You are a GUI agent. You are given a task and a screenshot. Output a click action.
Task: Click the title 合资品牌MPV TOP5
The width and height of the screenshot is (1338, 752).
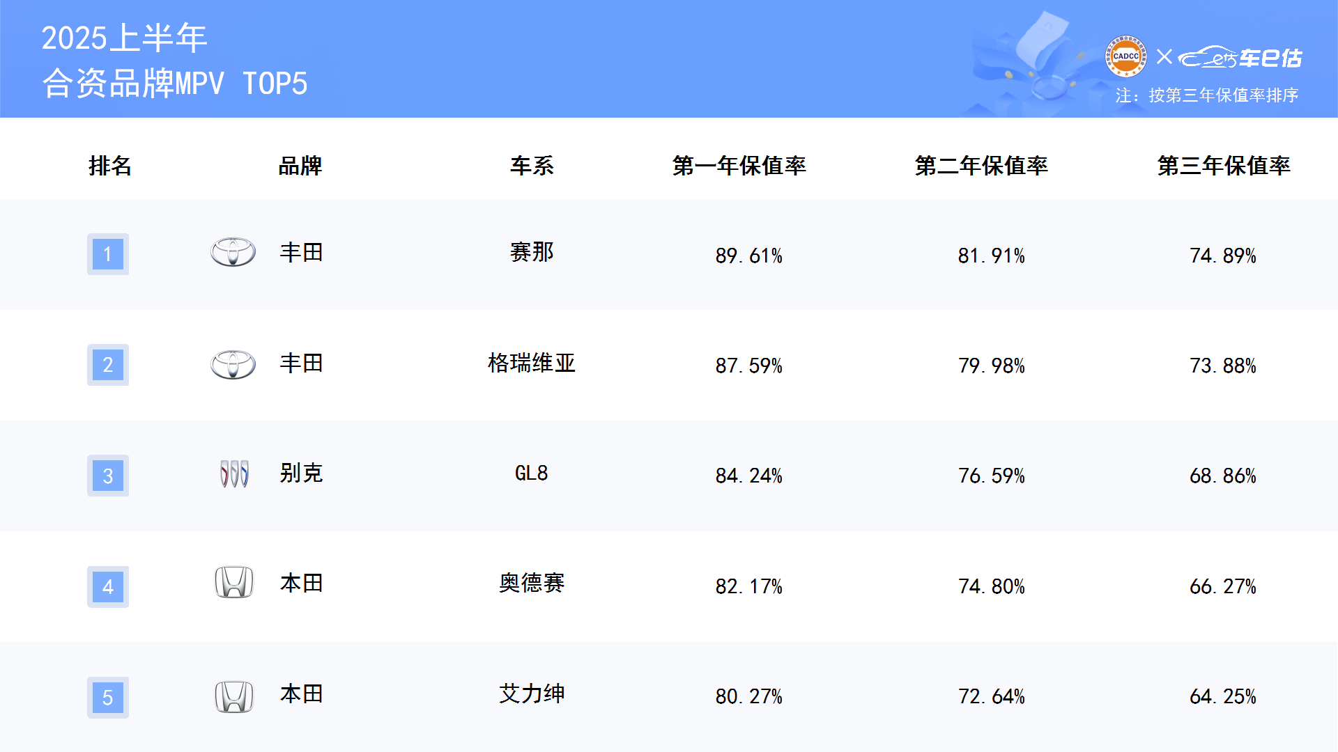(175, 83)
